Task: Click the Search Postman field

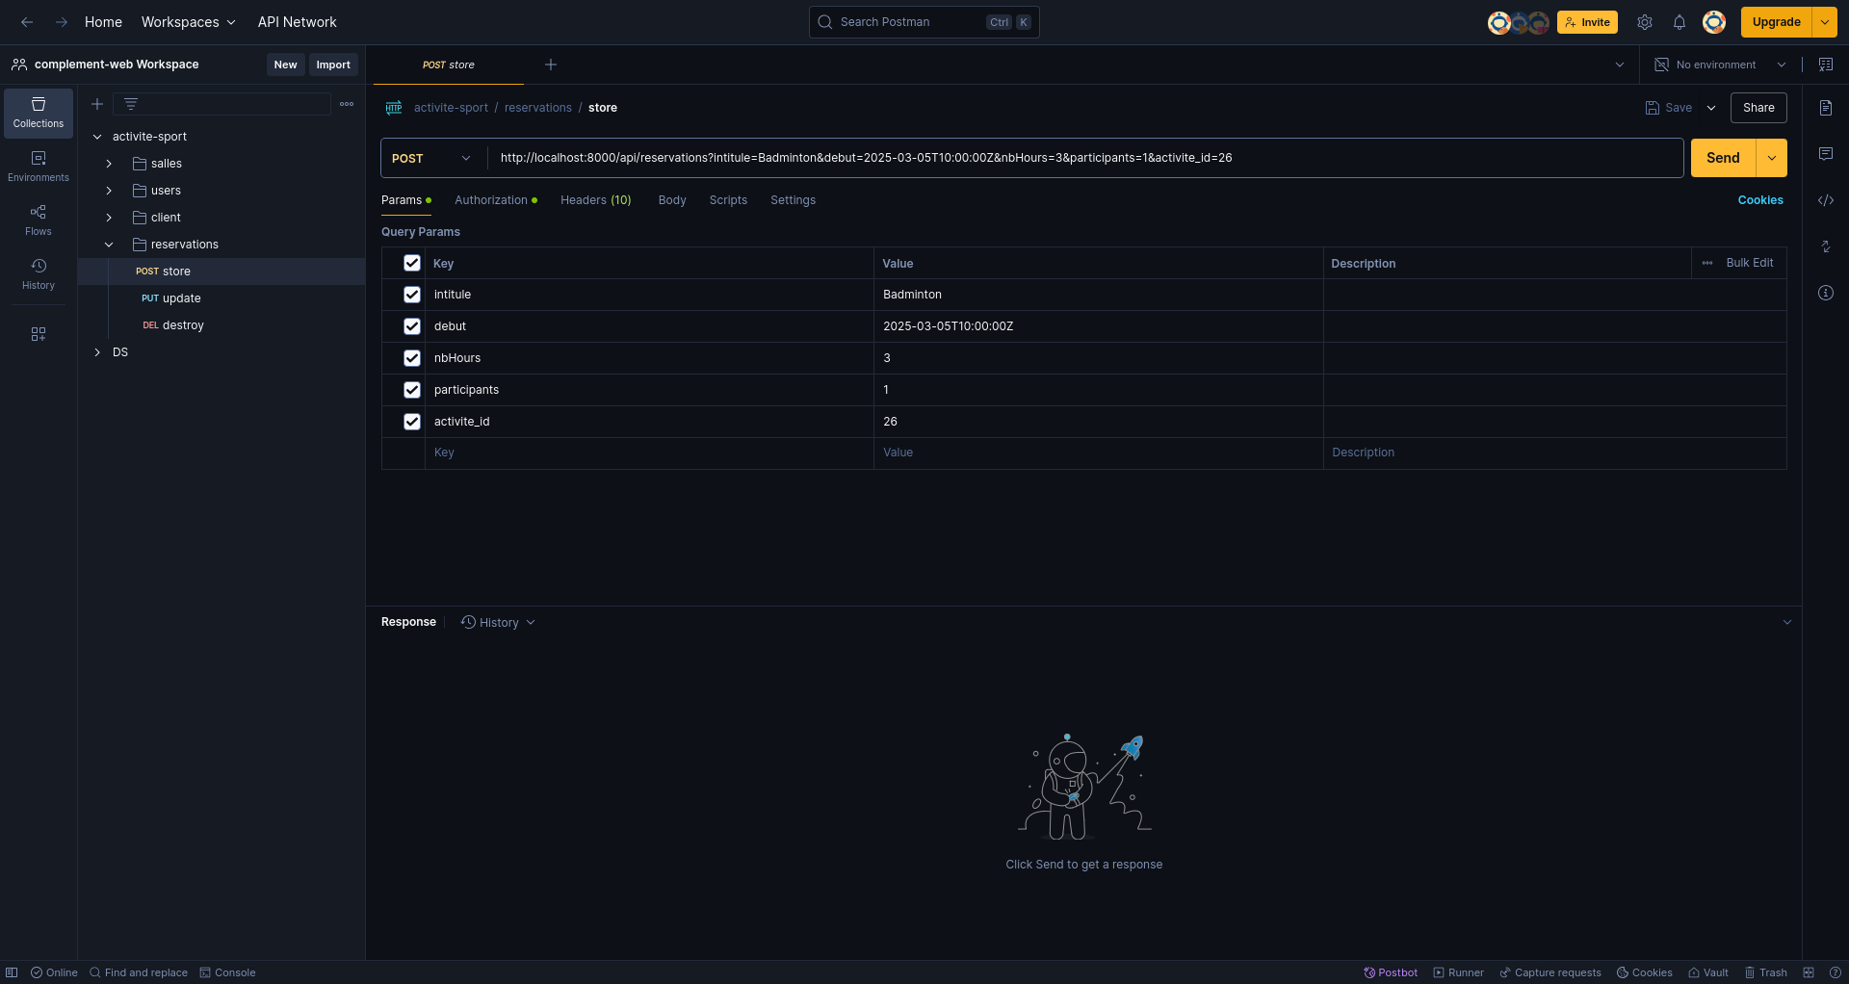Action: [924, 22]
